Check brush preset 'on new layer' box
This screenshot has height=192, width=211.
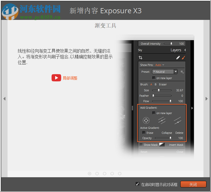[x=153, y=78]
